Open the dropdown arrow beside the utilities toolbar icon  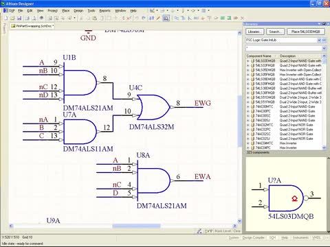(x=157, y=10)
